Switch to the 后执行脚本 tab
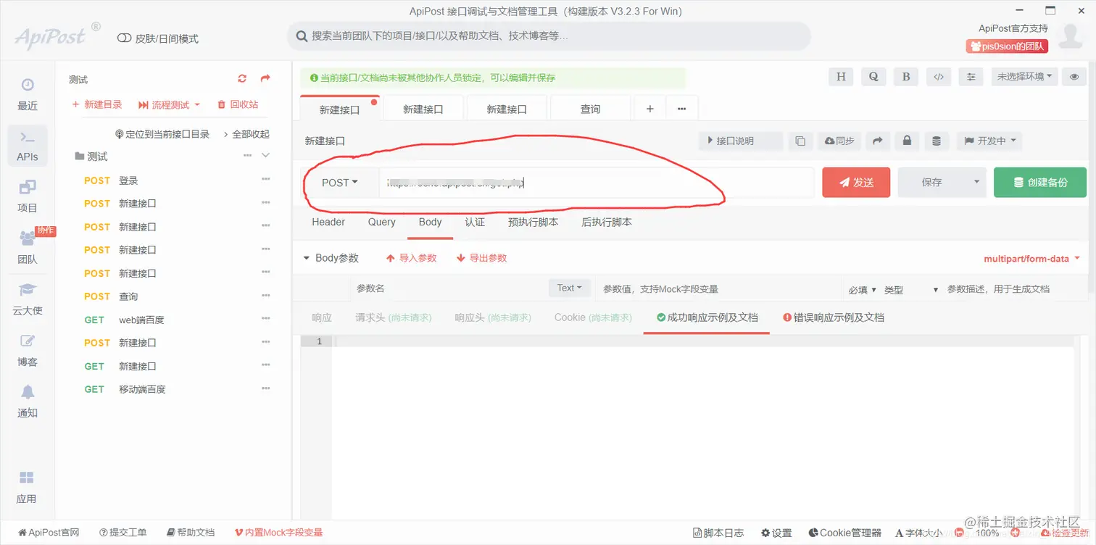This screenshot has height=545, width=1096. click(x=607, y=222)
